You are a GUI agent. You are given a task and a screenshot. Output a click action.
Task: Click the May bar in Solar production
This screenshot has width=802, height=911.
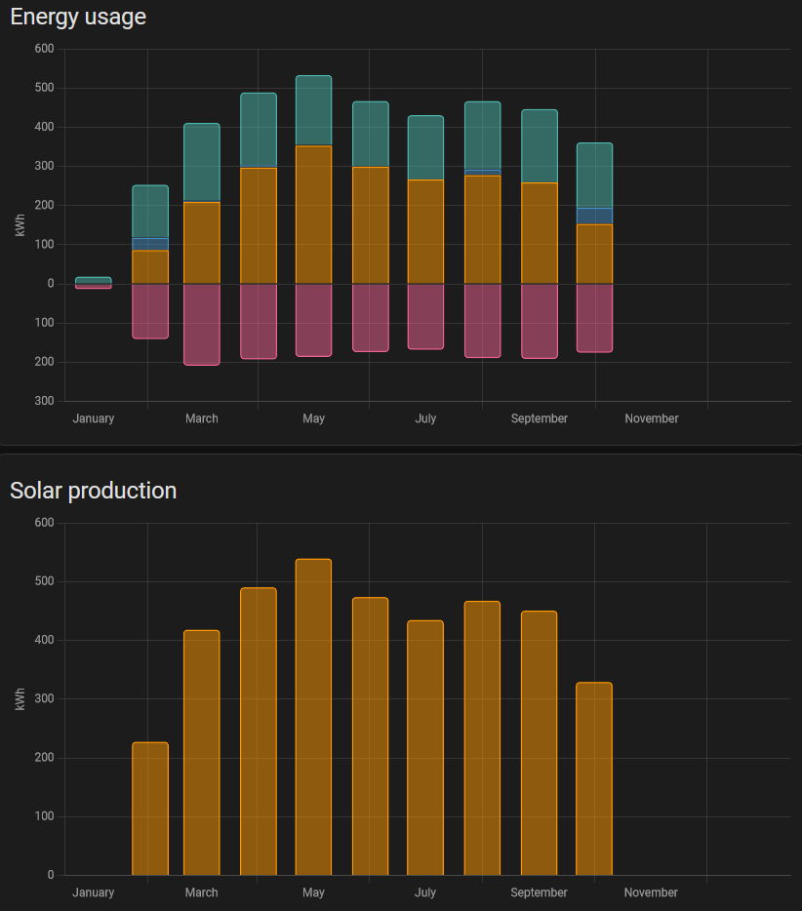[x=313, y=717]
